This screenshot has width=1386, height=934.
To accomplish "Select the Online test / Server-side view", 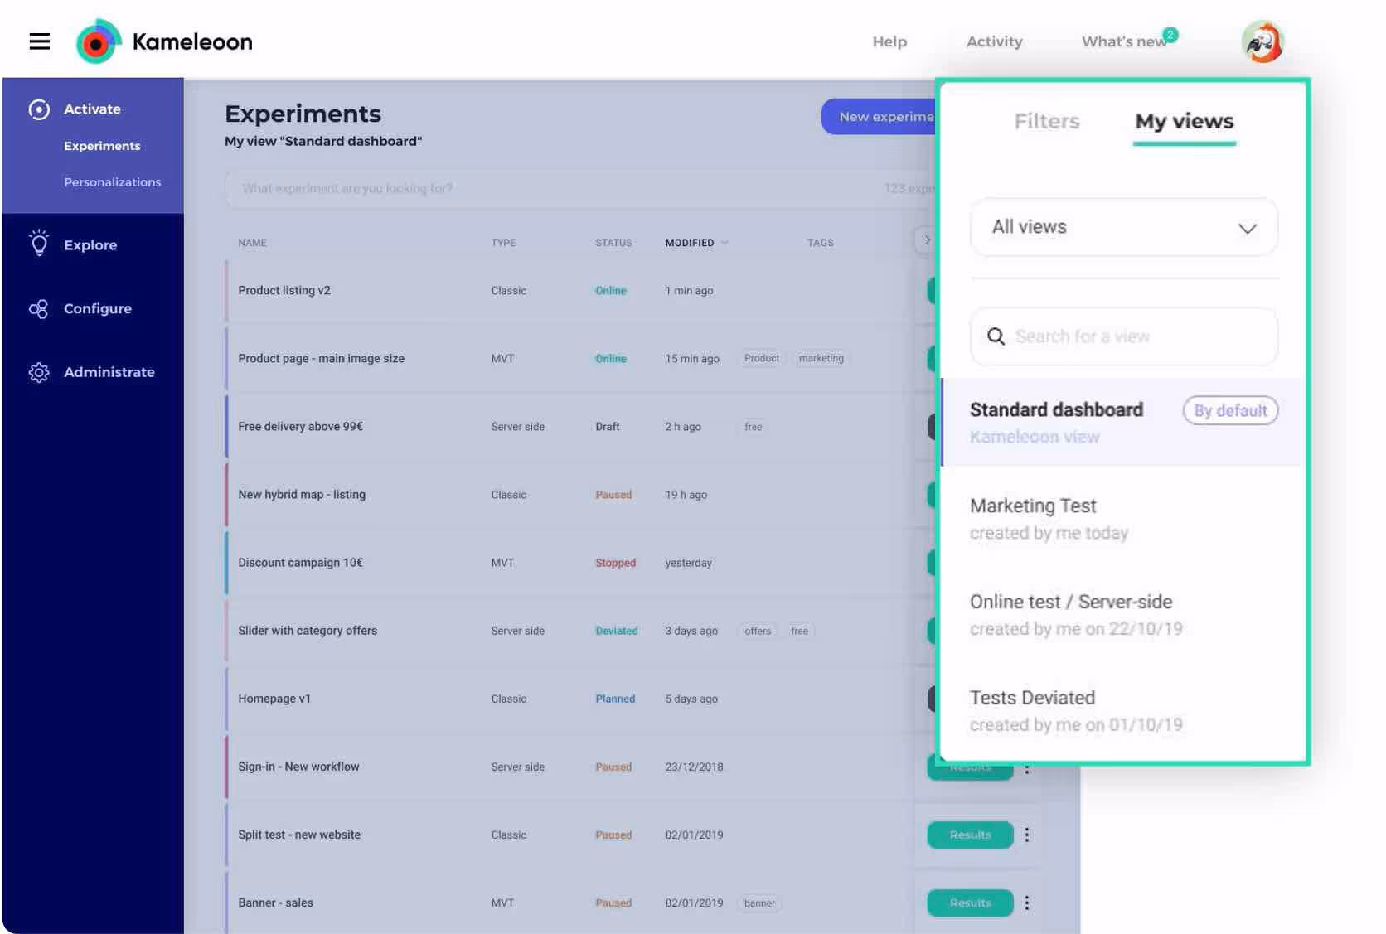I will click(1071, 602).
